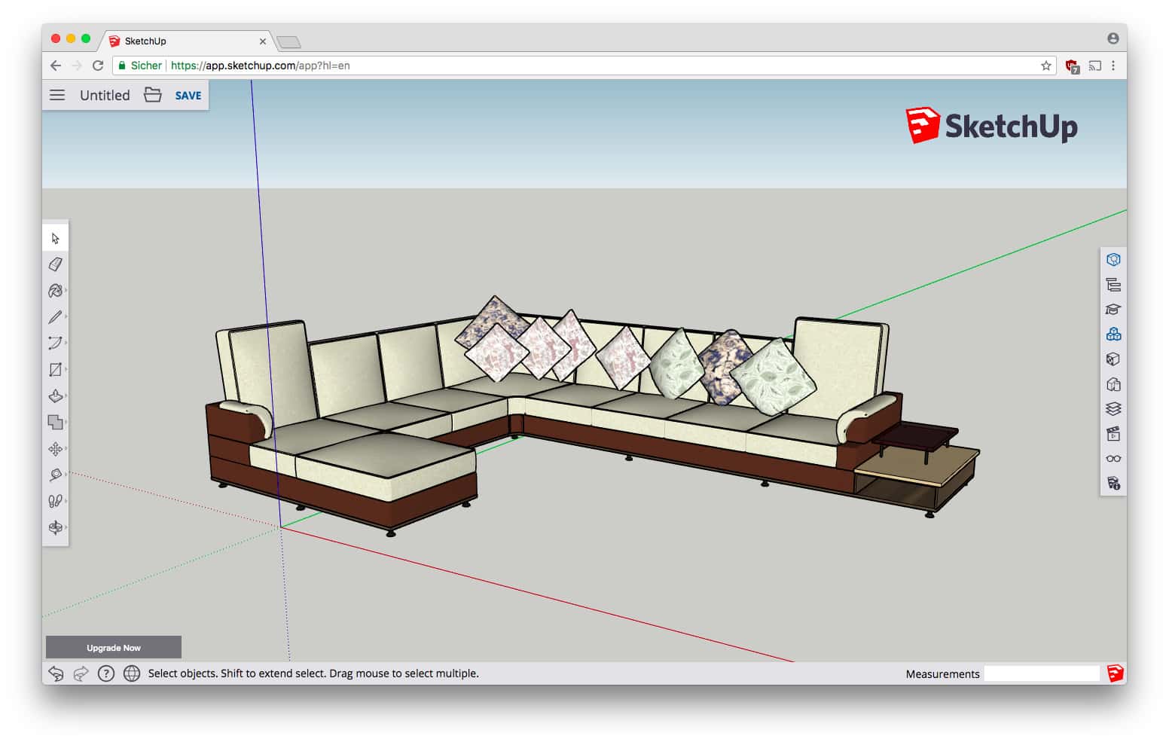The image size is (1169, 745).
Task: Undo the last action
Action: click(55, 673)
